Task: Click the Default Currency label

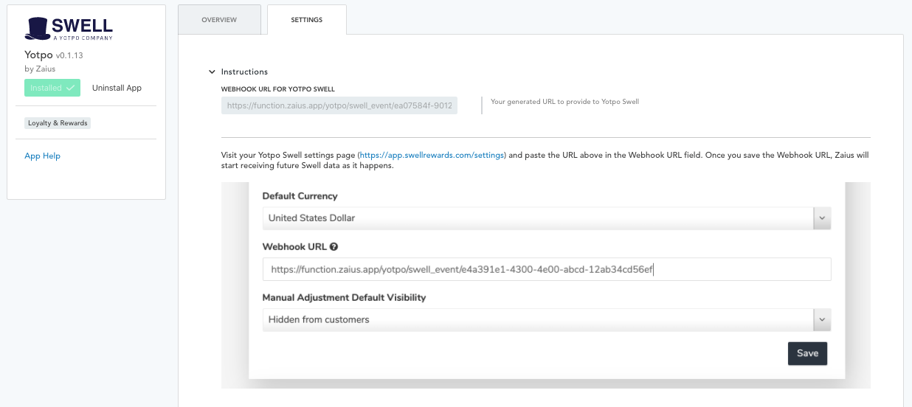Action: point(300,196)
